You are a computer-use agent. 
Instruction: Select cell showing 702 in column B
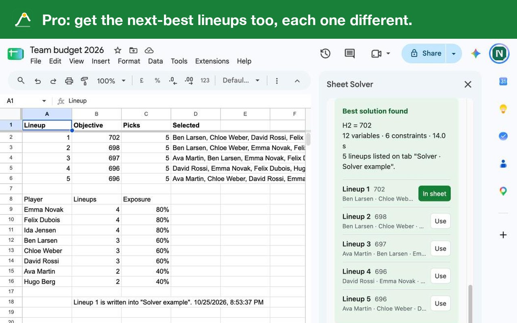tap(97, 137)
